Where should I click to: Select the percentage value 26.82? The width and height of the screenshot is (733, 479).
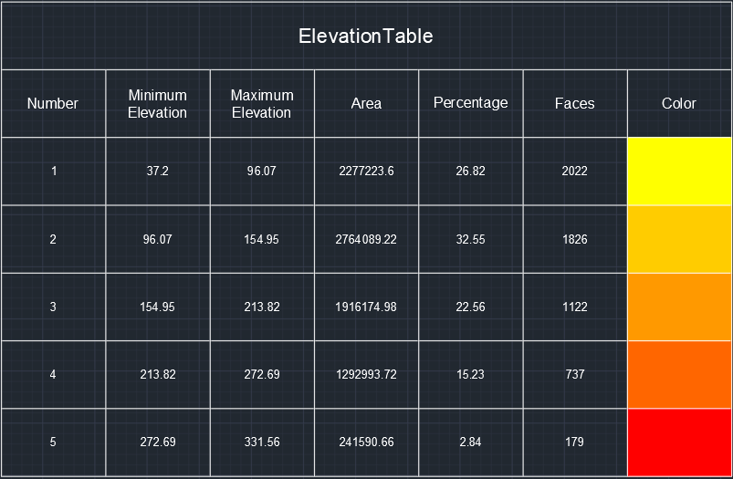tap(470, 172)
